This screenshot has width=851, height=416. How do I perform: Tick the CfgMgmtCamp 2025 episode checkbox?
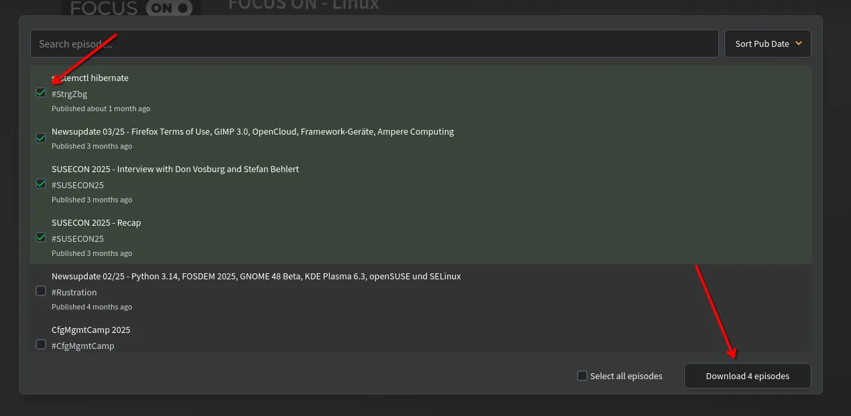(41, 344)
